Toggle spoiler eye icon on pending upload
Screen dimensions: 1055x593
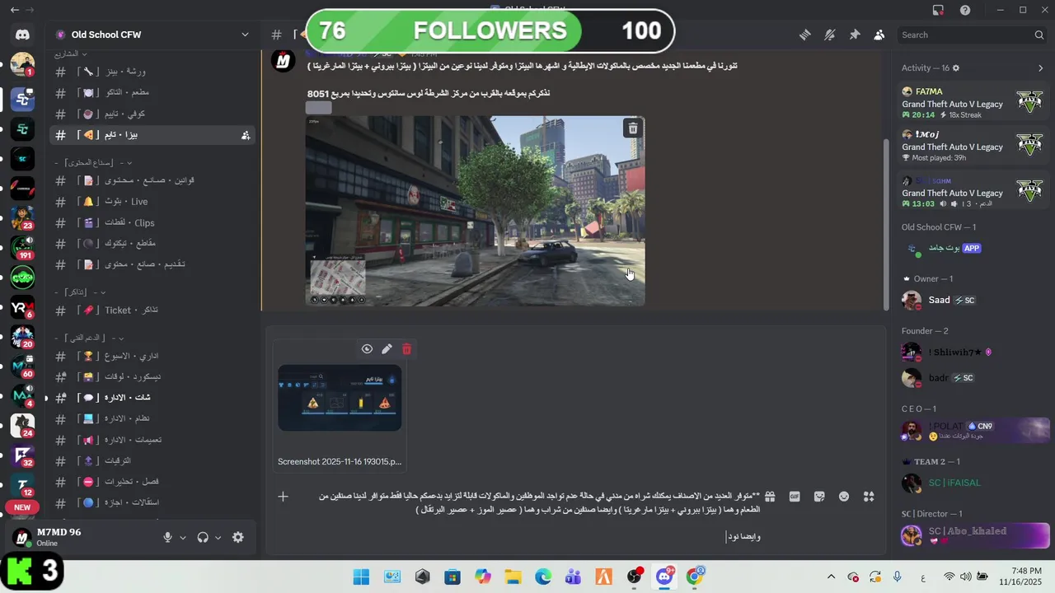point(367,349)
